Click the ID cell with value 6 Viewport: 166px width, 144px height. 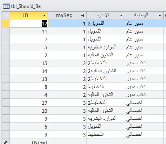coord(29,127)
